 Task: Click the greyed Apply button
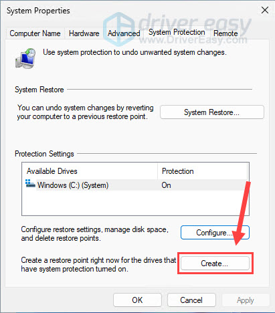coord(246,300)
